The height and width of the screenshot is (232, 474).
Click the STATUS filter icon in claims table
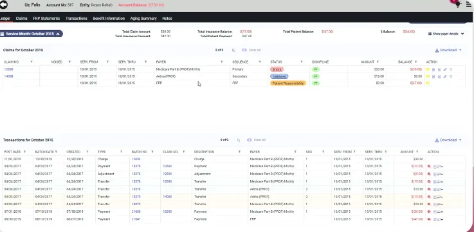(x=302, y=62)
